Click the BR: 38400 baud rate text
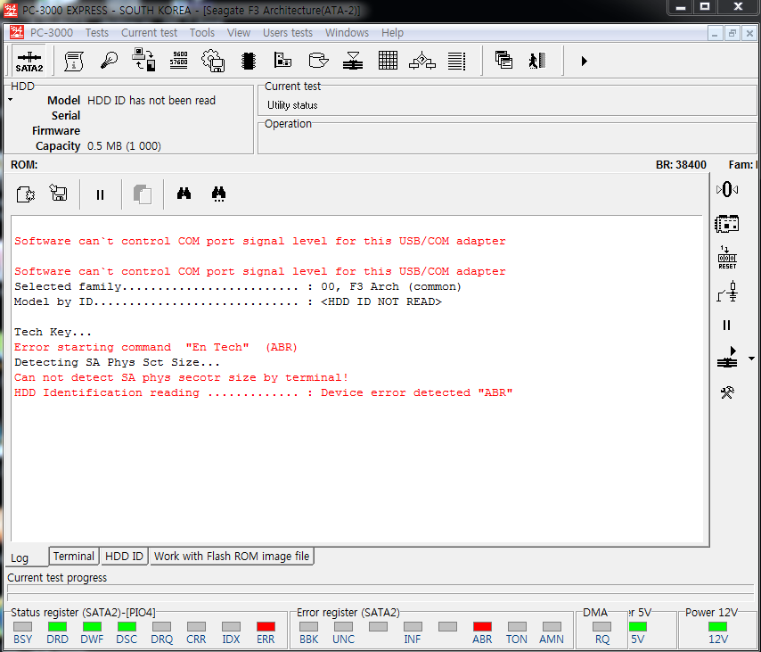The image size is (761, 652). (x=681, y=165)
